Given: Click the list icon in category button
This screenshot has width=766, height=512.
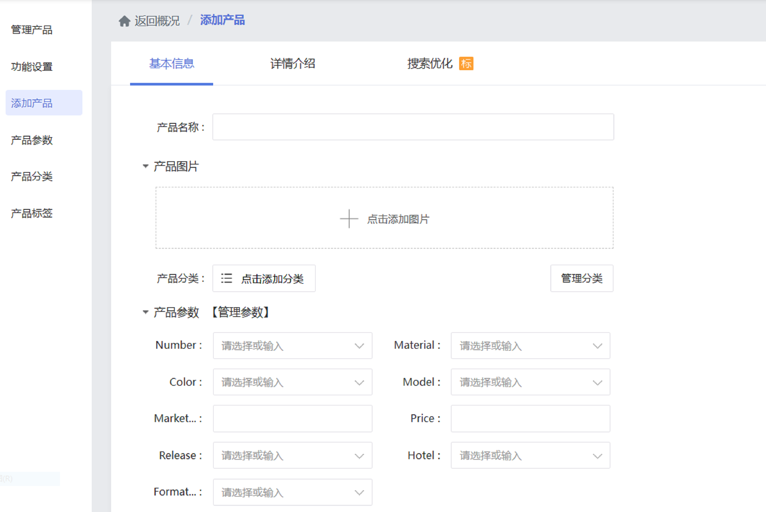Looking at the screenshot, I should pyautogui.click(x=226, y=278).
